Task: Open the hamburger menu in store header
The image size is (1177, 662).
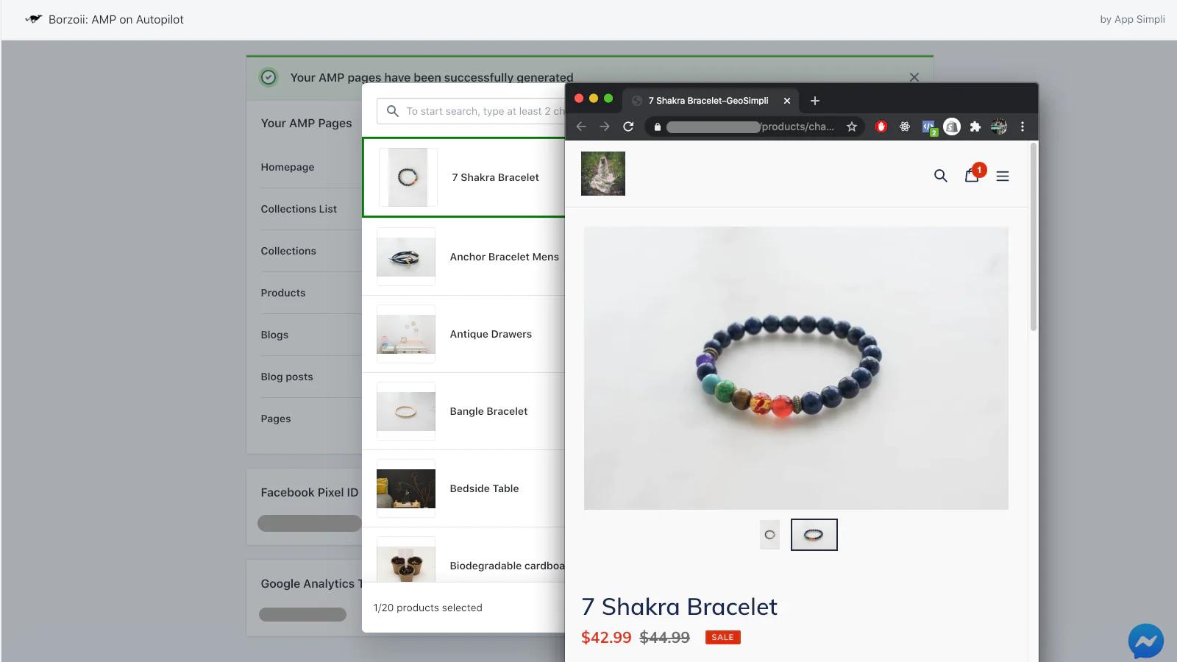Action: click(1003, 176)
